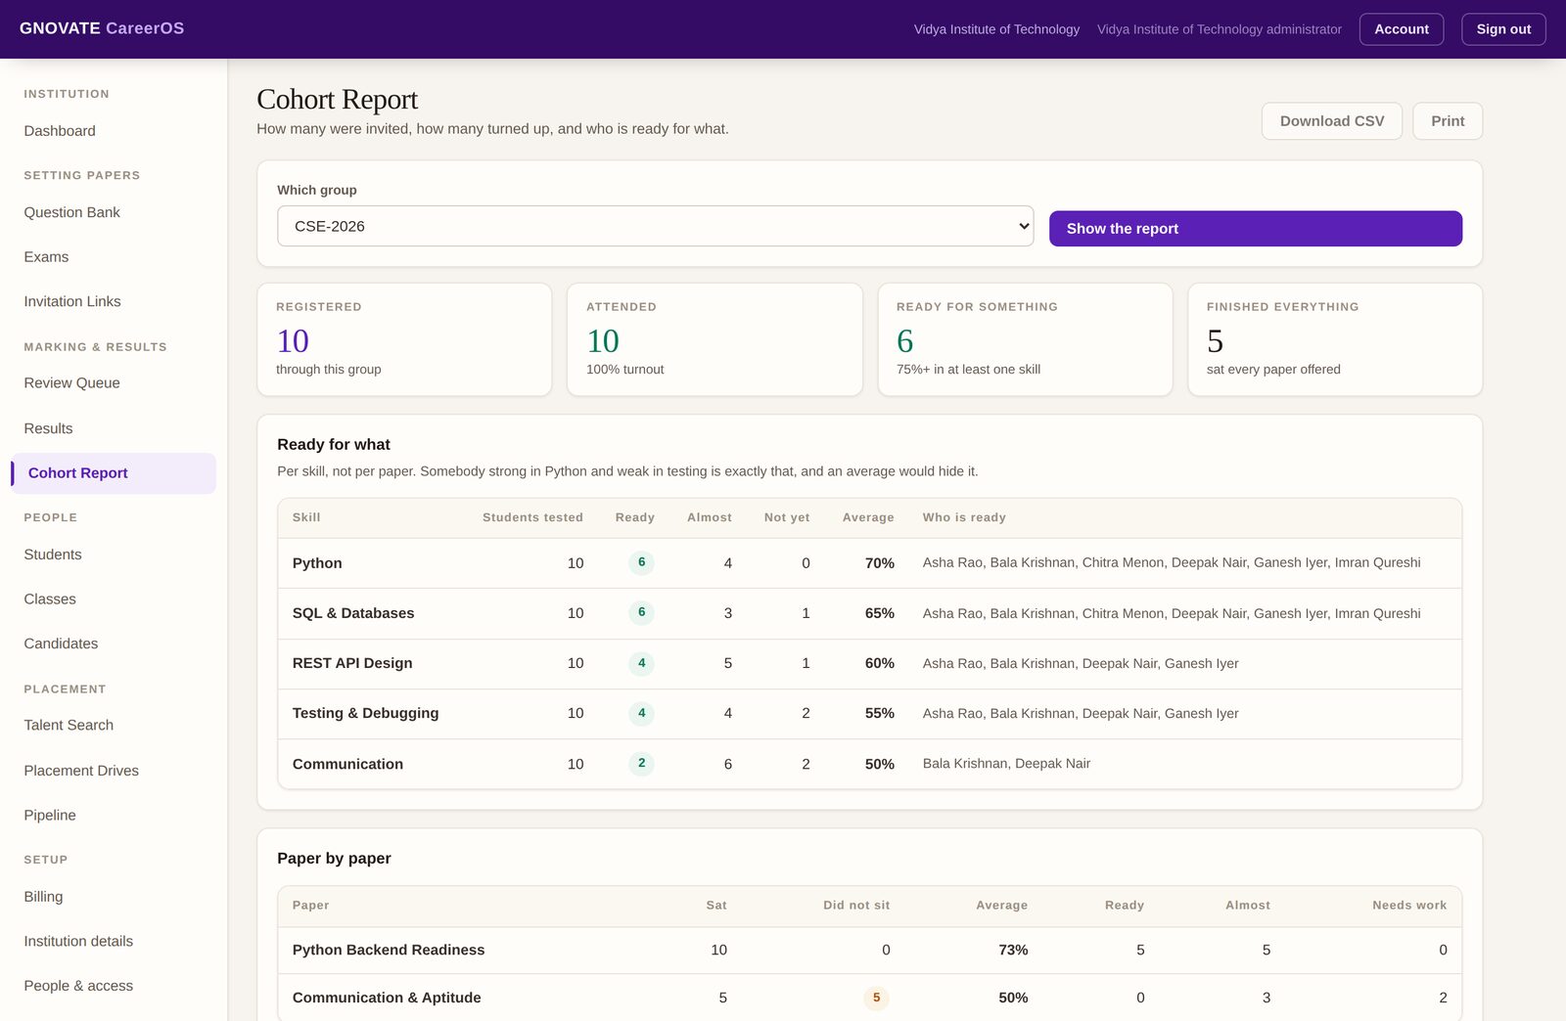Download the report as CSV

tap(1332, 121)
